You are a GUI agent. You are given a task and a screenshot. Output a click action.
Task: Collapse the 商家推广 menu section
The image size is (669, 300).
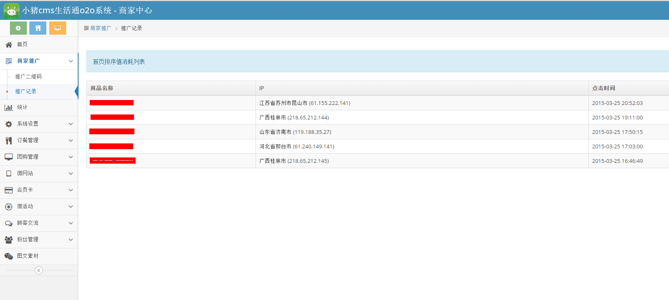pyautogui.click(x=39, y=61)
